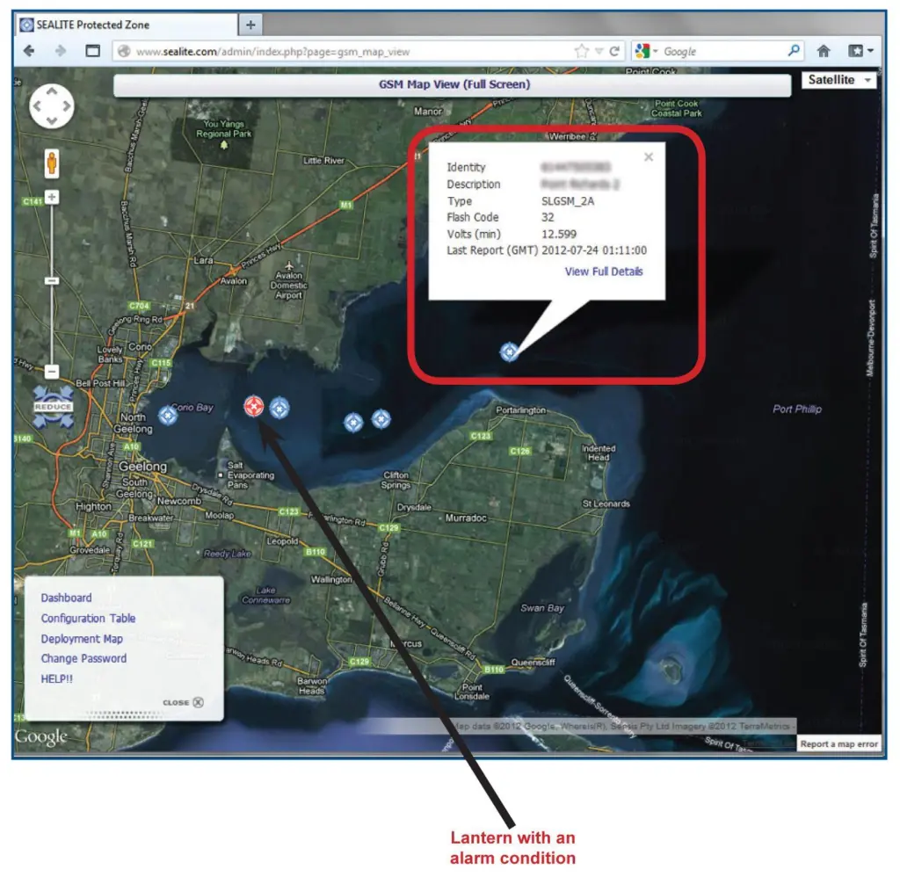Screen dimensions: 900x877
Task: Open a new browser tab
Action: click(250, 25)
